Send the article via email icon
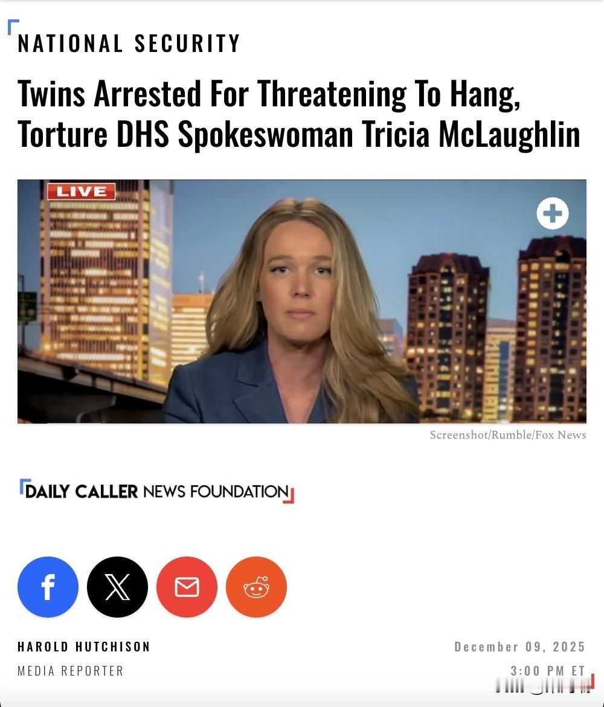The image size is (604, 707). tap(187, 587)
